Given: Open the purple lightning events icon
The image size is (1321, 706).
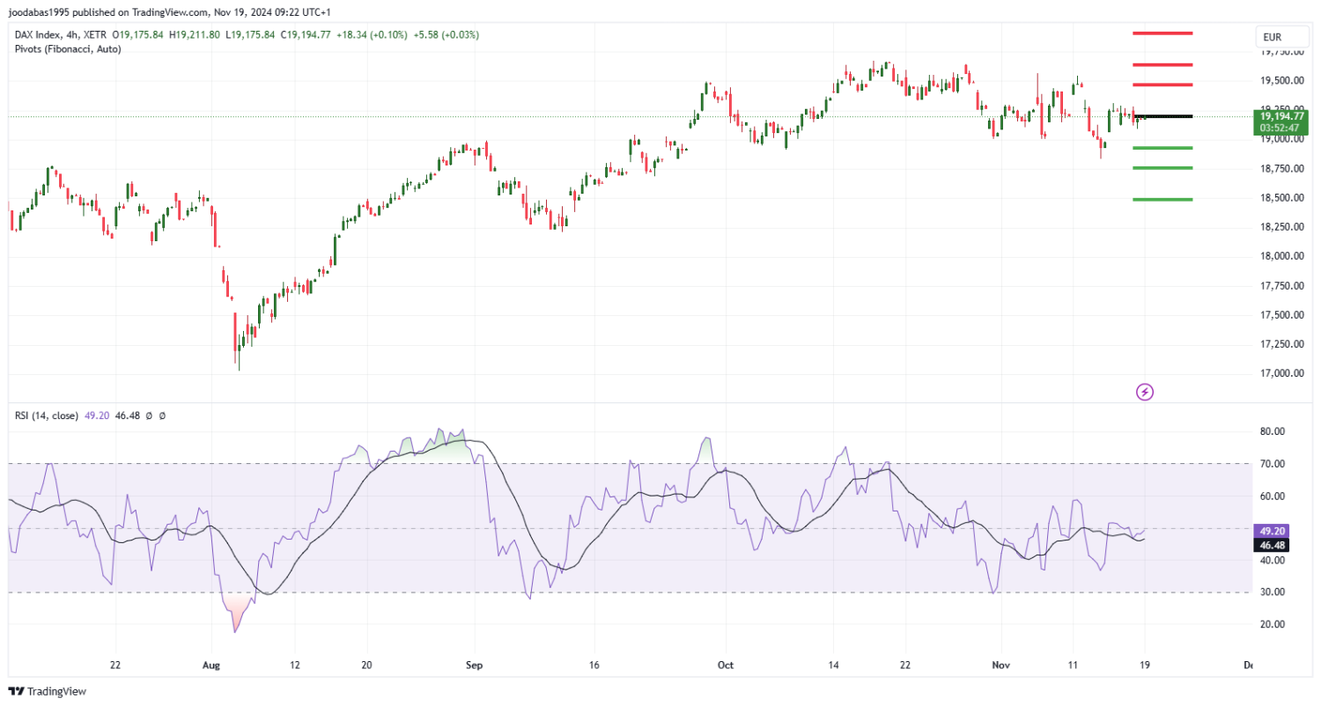Looking at the screenshot, I should coord(1145,392).
